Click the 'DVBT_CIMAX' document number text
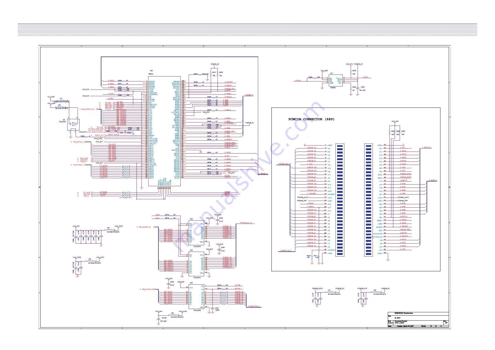The width and height of the screenshot is (495, 350). [x=399, y=323]
